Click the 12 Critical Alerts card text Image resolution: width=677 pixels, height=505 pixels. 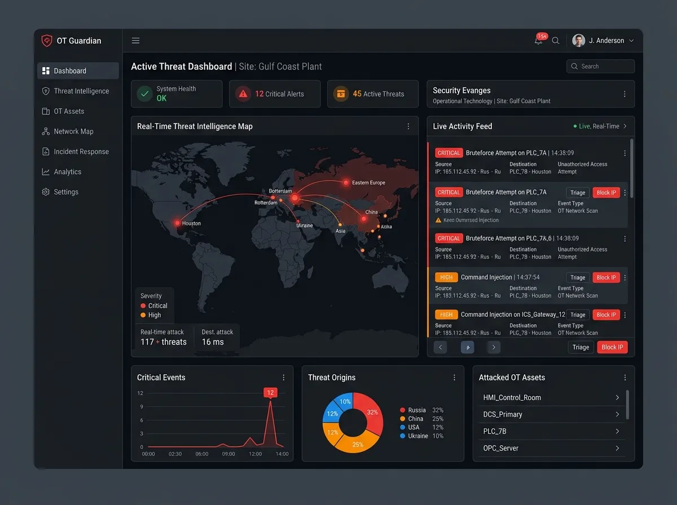(279, 94)
